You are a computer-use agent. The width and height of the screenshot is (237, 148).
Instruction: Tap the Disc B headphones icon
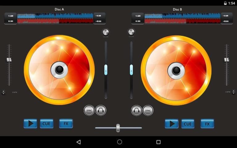click(136, 110)
